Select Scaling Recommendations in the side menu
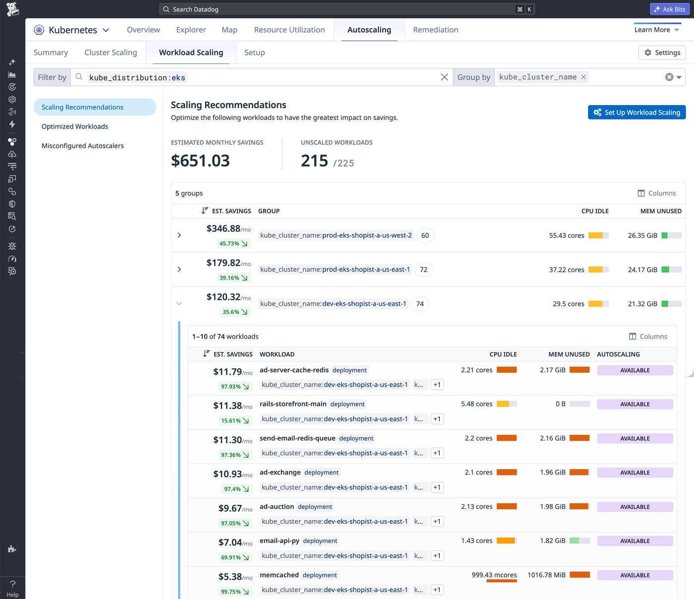 click(95, 107)
